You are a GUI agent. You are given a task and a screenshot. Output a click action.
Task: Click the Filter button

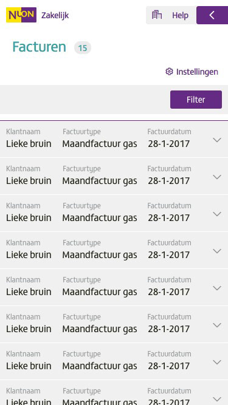(x=196, y=100)
